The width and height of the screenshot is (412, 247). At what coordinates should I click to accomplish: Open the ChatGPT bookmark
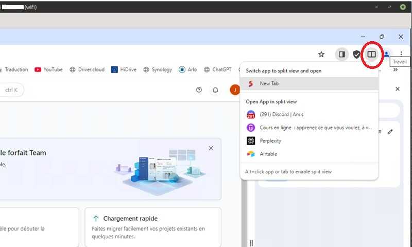coord(218,69)
